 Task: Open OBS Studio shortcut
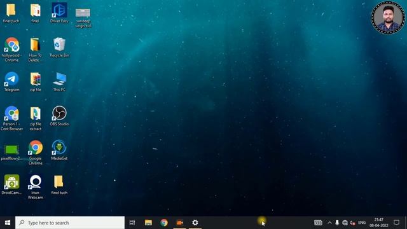coord(59,113)
